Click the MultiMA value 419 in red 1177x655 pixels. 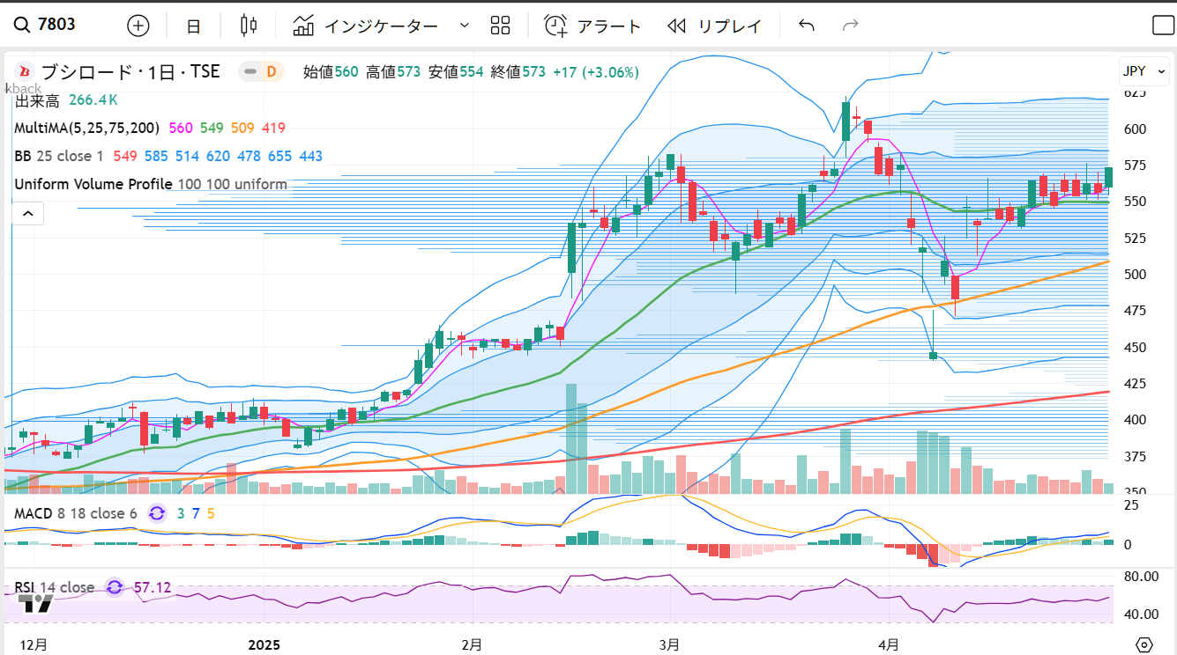click(x=273, y=128)
